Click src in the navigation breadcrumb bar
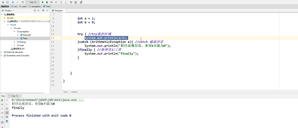Image resolution: width=298 pixels, height=128 pixels. [x=14, y=7]
